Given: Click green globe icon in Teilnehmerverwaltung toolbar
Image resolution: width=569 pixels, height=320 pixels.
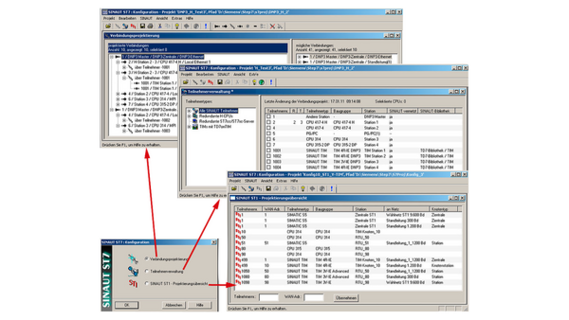Looking at the screenshot, I should coord(262,82).
